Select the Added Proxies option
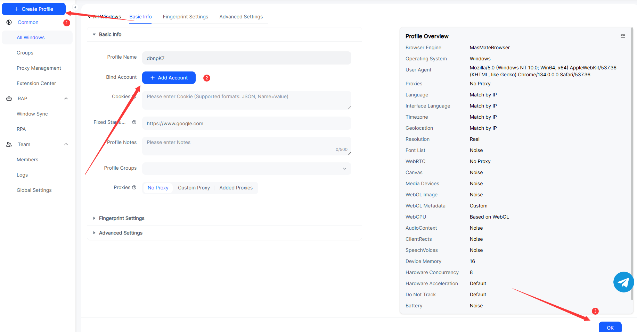637x332 pixels. (x=236, y=188)
